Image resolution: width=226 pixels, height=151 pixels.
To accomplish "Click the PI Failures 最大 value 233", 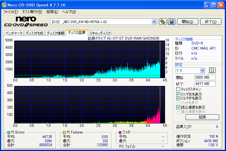I will coord(105,141).
